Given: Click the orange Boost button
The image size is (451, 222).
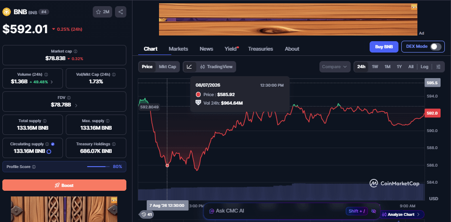Looking at the screenshot, I should coord(64,185).
